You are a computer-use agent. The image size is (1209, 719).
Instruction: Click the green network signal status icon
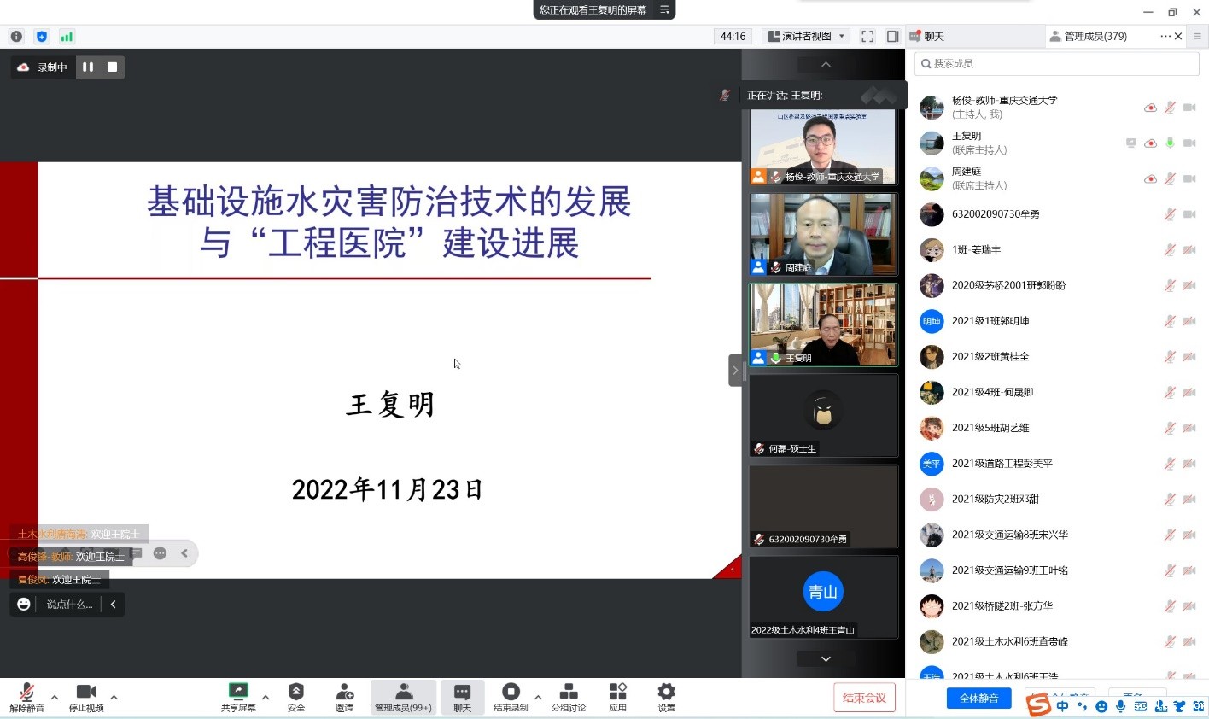pyautogui.click(x=67, y=37)
